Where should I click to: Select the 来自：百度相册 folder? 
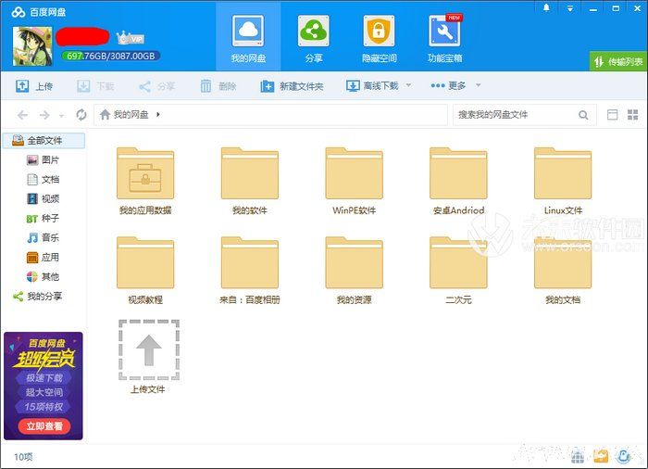click(x=250, y=270)
